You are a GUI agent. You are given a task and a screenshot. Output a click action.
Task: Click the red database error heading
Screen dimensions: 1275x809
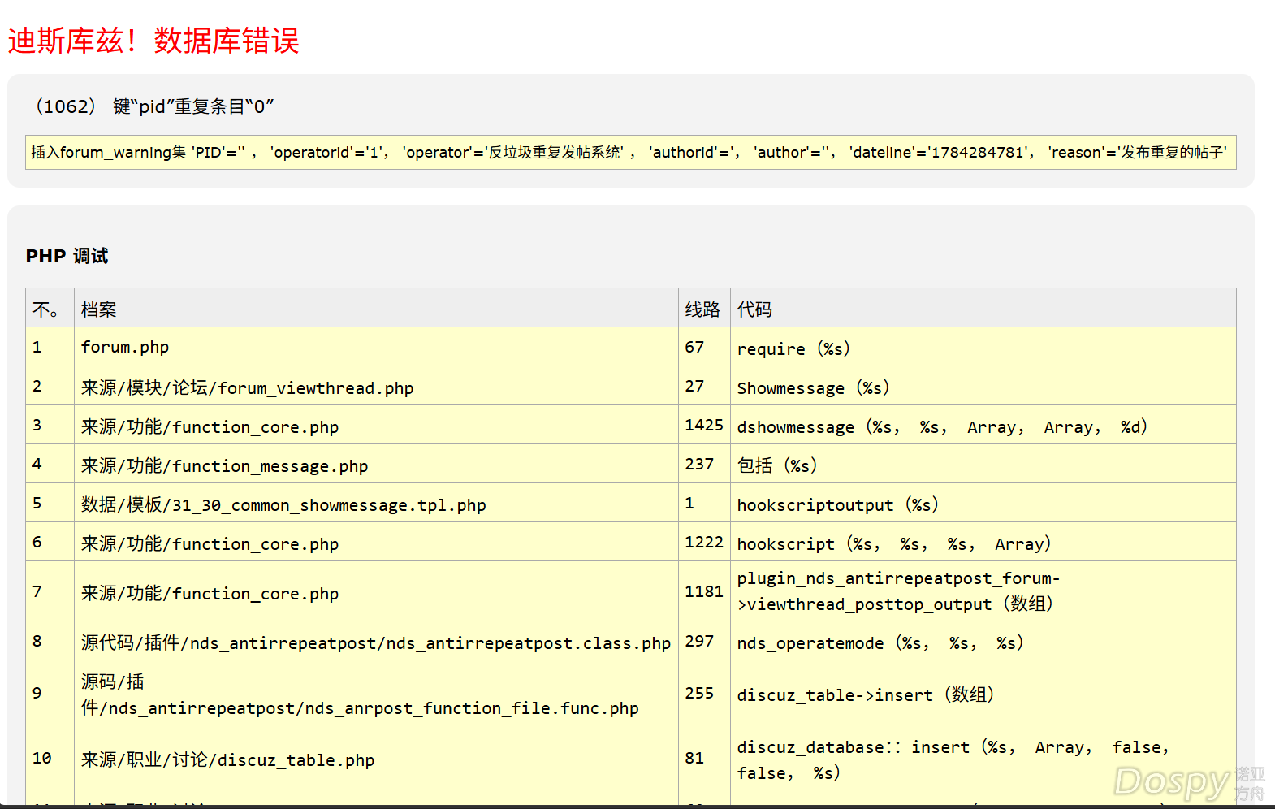pos(153,41)
